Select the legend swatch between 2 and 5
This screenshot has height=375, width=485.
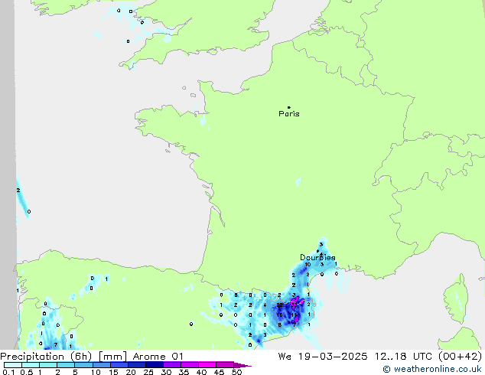click(66, 365)
